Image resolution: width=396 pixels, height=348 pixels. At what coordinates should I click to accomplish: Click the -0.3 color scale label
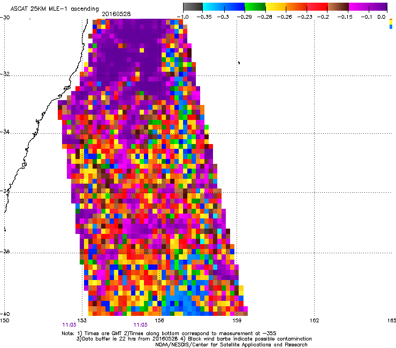(223, 17)
